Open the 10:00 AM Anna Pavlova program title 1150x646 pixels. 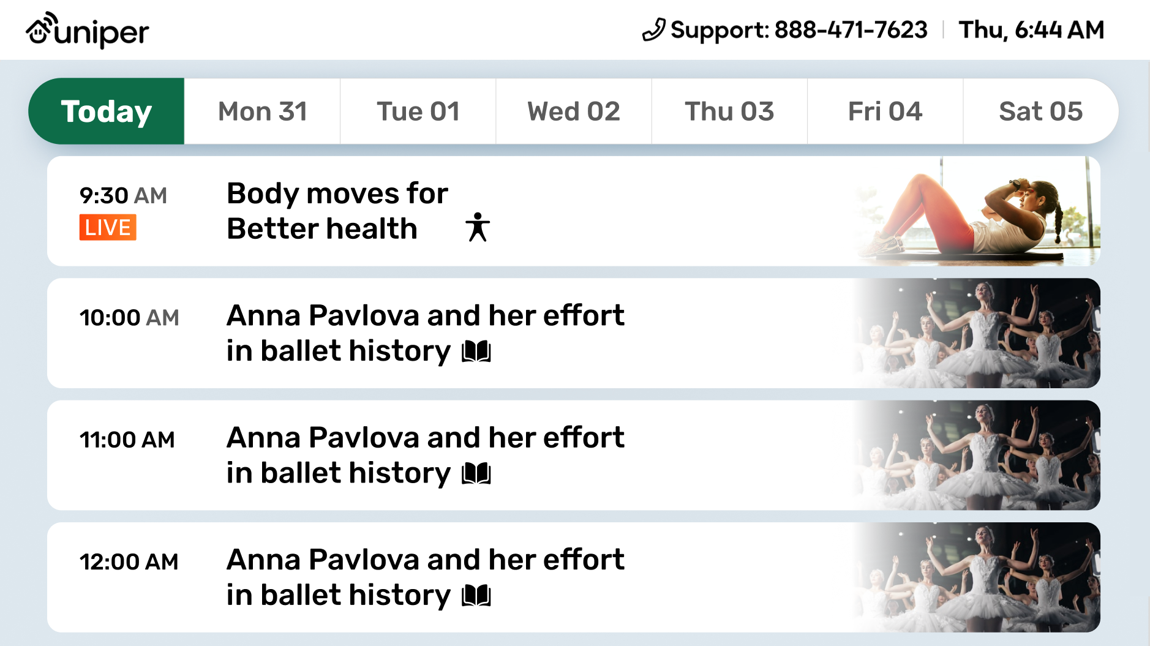point(425,333)
